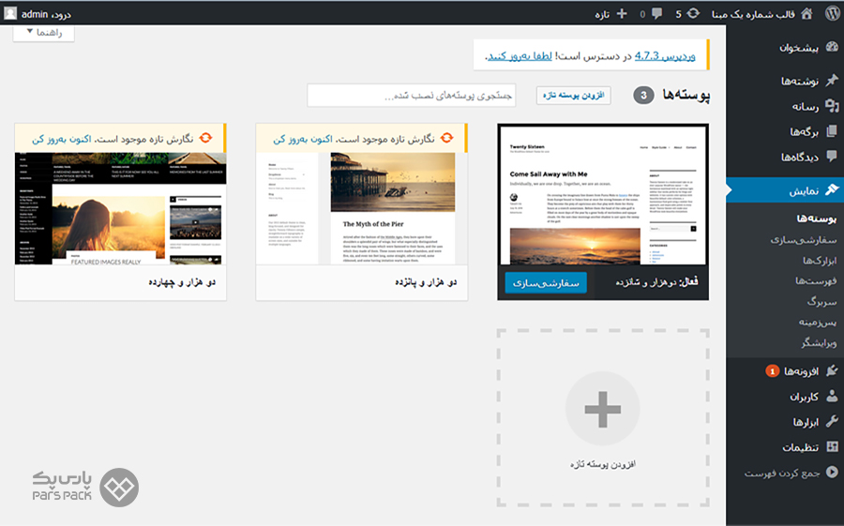Click the themes count badge showing 3
844x526 pixels.
point(643,96)
